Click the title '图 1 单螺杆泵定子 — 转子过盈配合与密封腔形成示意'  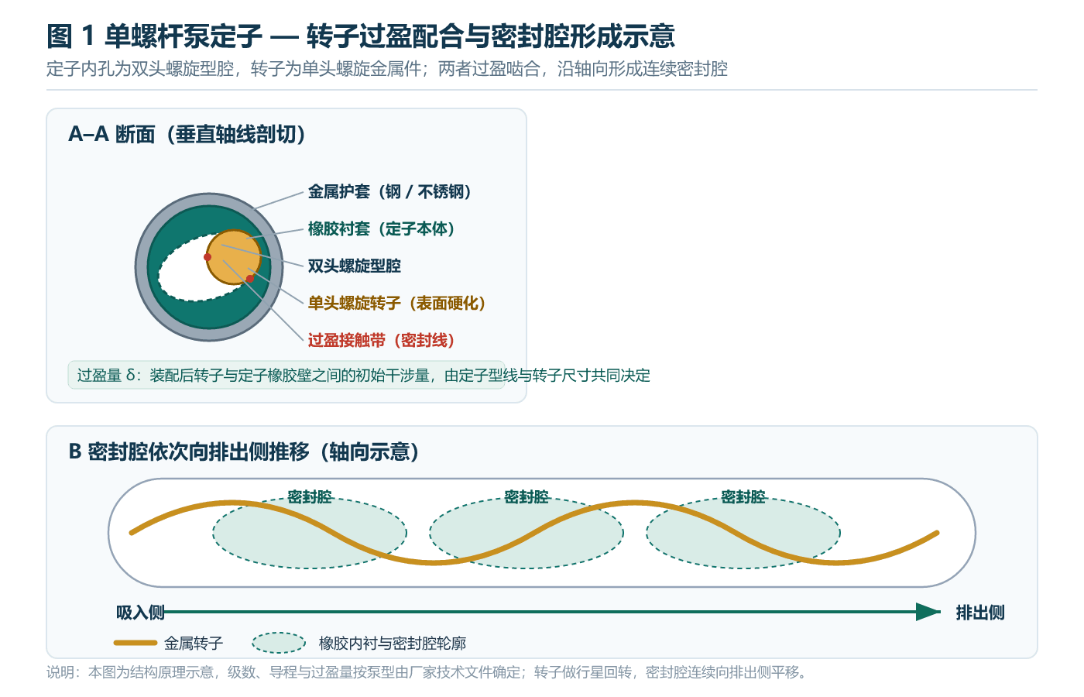coord(361,36)
